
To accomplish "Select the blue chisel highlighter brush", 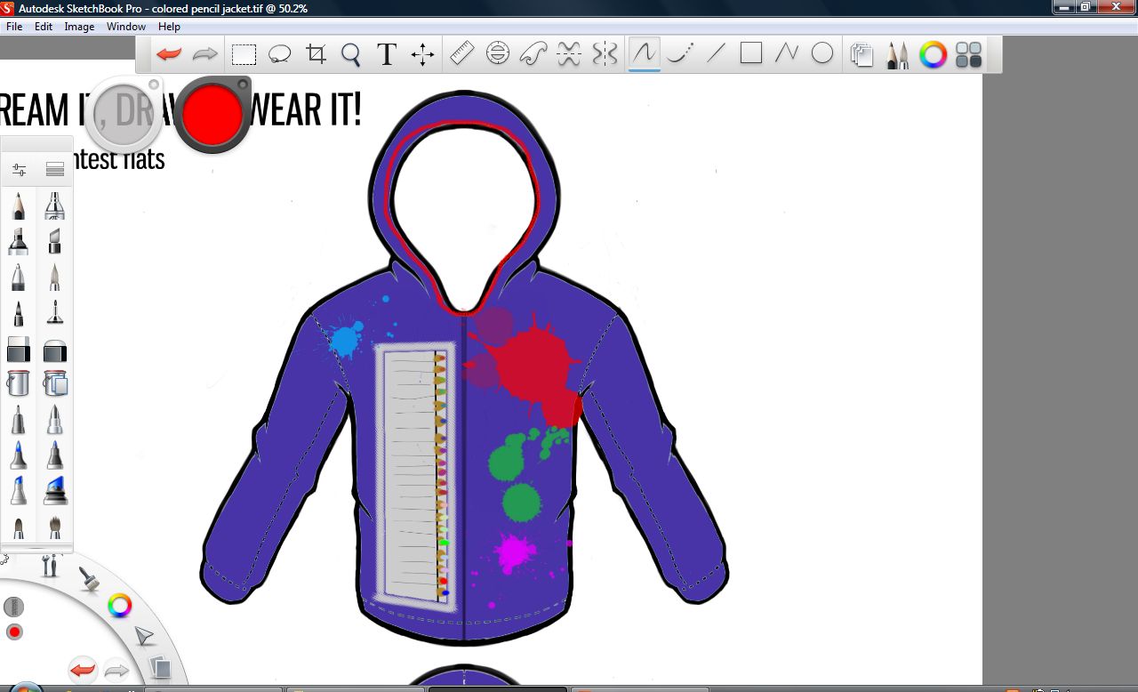I will 19,491.
